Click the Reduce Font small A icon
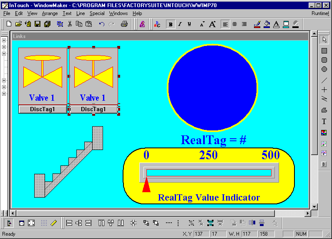 [202, 24]
